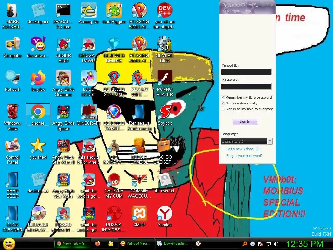Open the Computer desktop icon

tap(13, 47)
